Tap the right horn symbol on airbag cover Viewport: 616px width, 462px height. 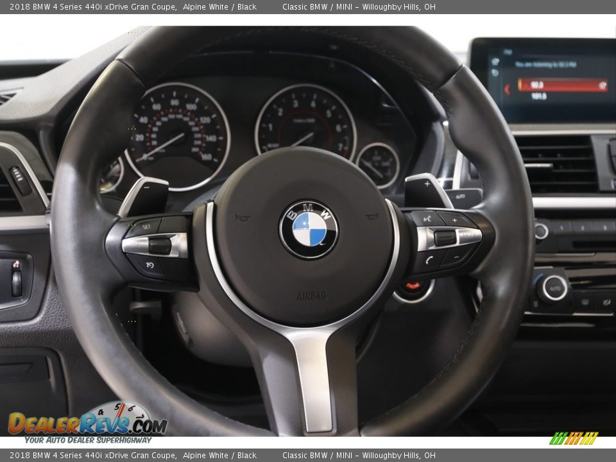pos(372,216)
